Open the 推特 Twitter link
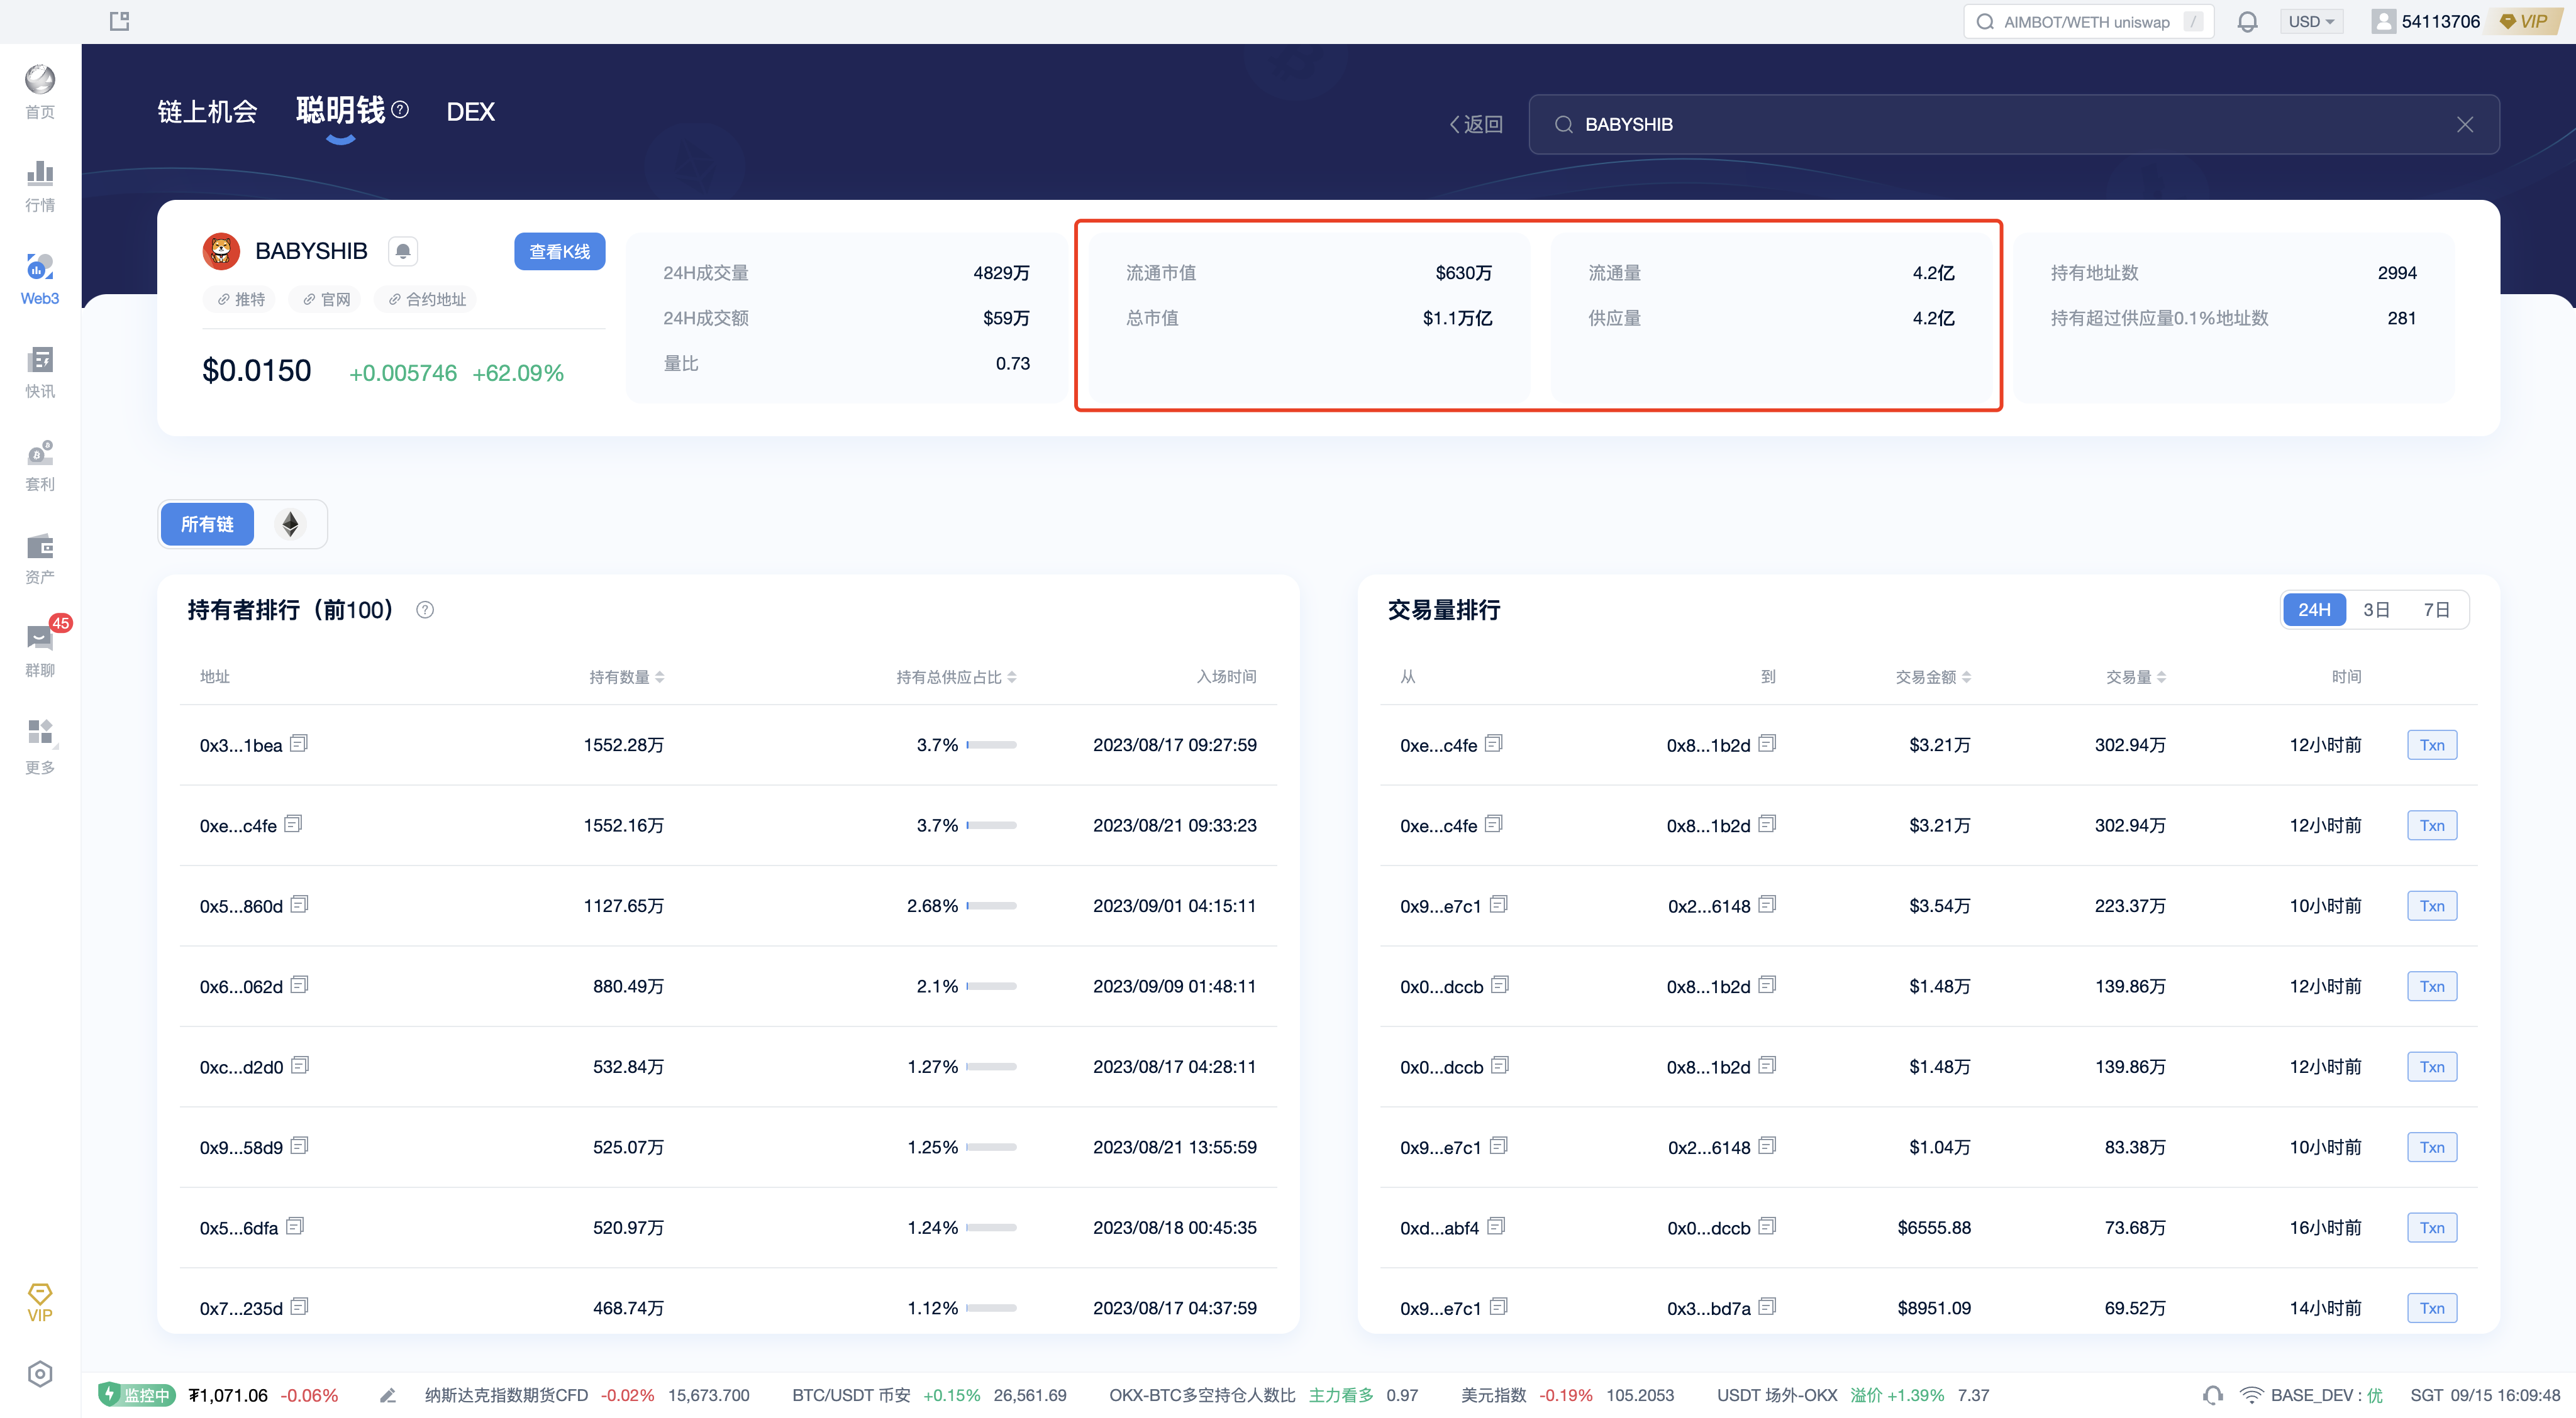The width and height of the screenshot is (2576, 1418). coord(241,299)
